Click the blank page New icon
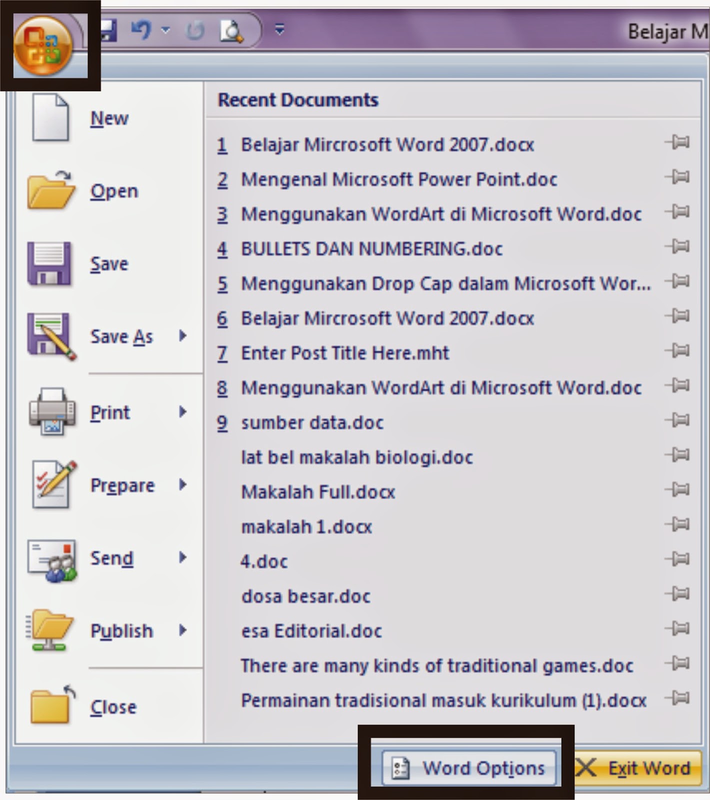Screen dimensions: 710x800 click(50, 117)
